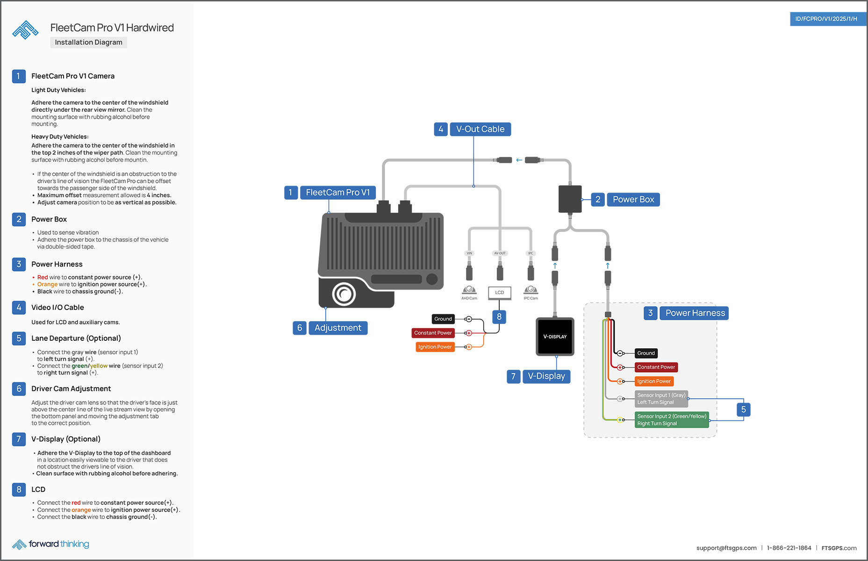Click the gray Sensor Input 1 label
Image resolution: width=868 pixels, height=561 pixels.
(661, 399)
